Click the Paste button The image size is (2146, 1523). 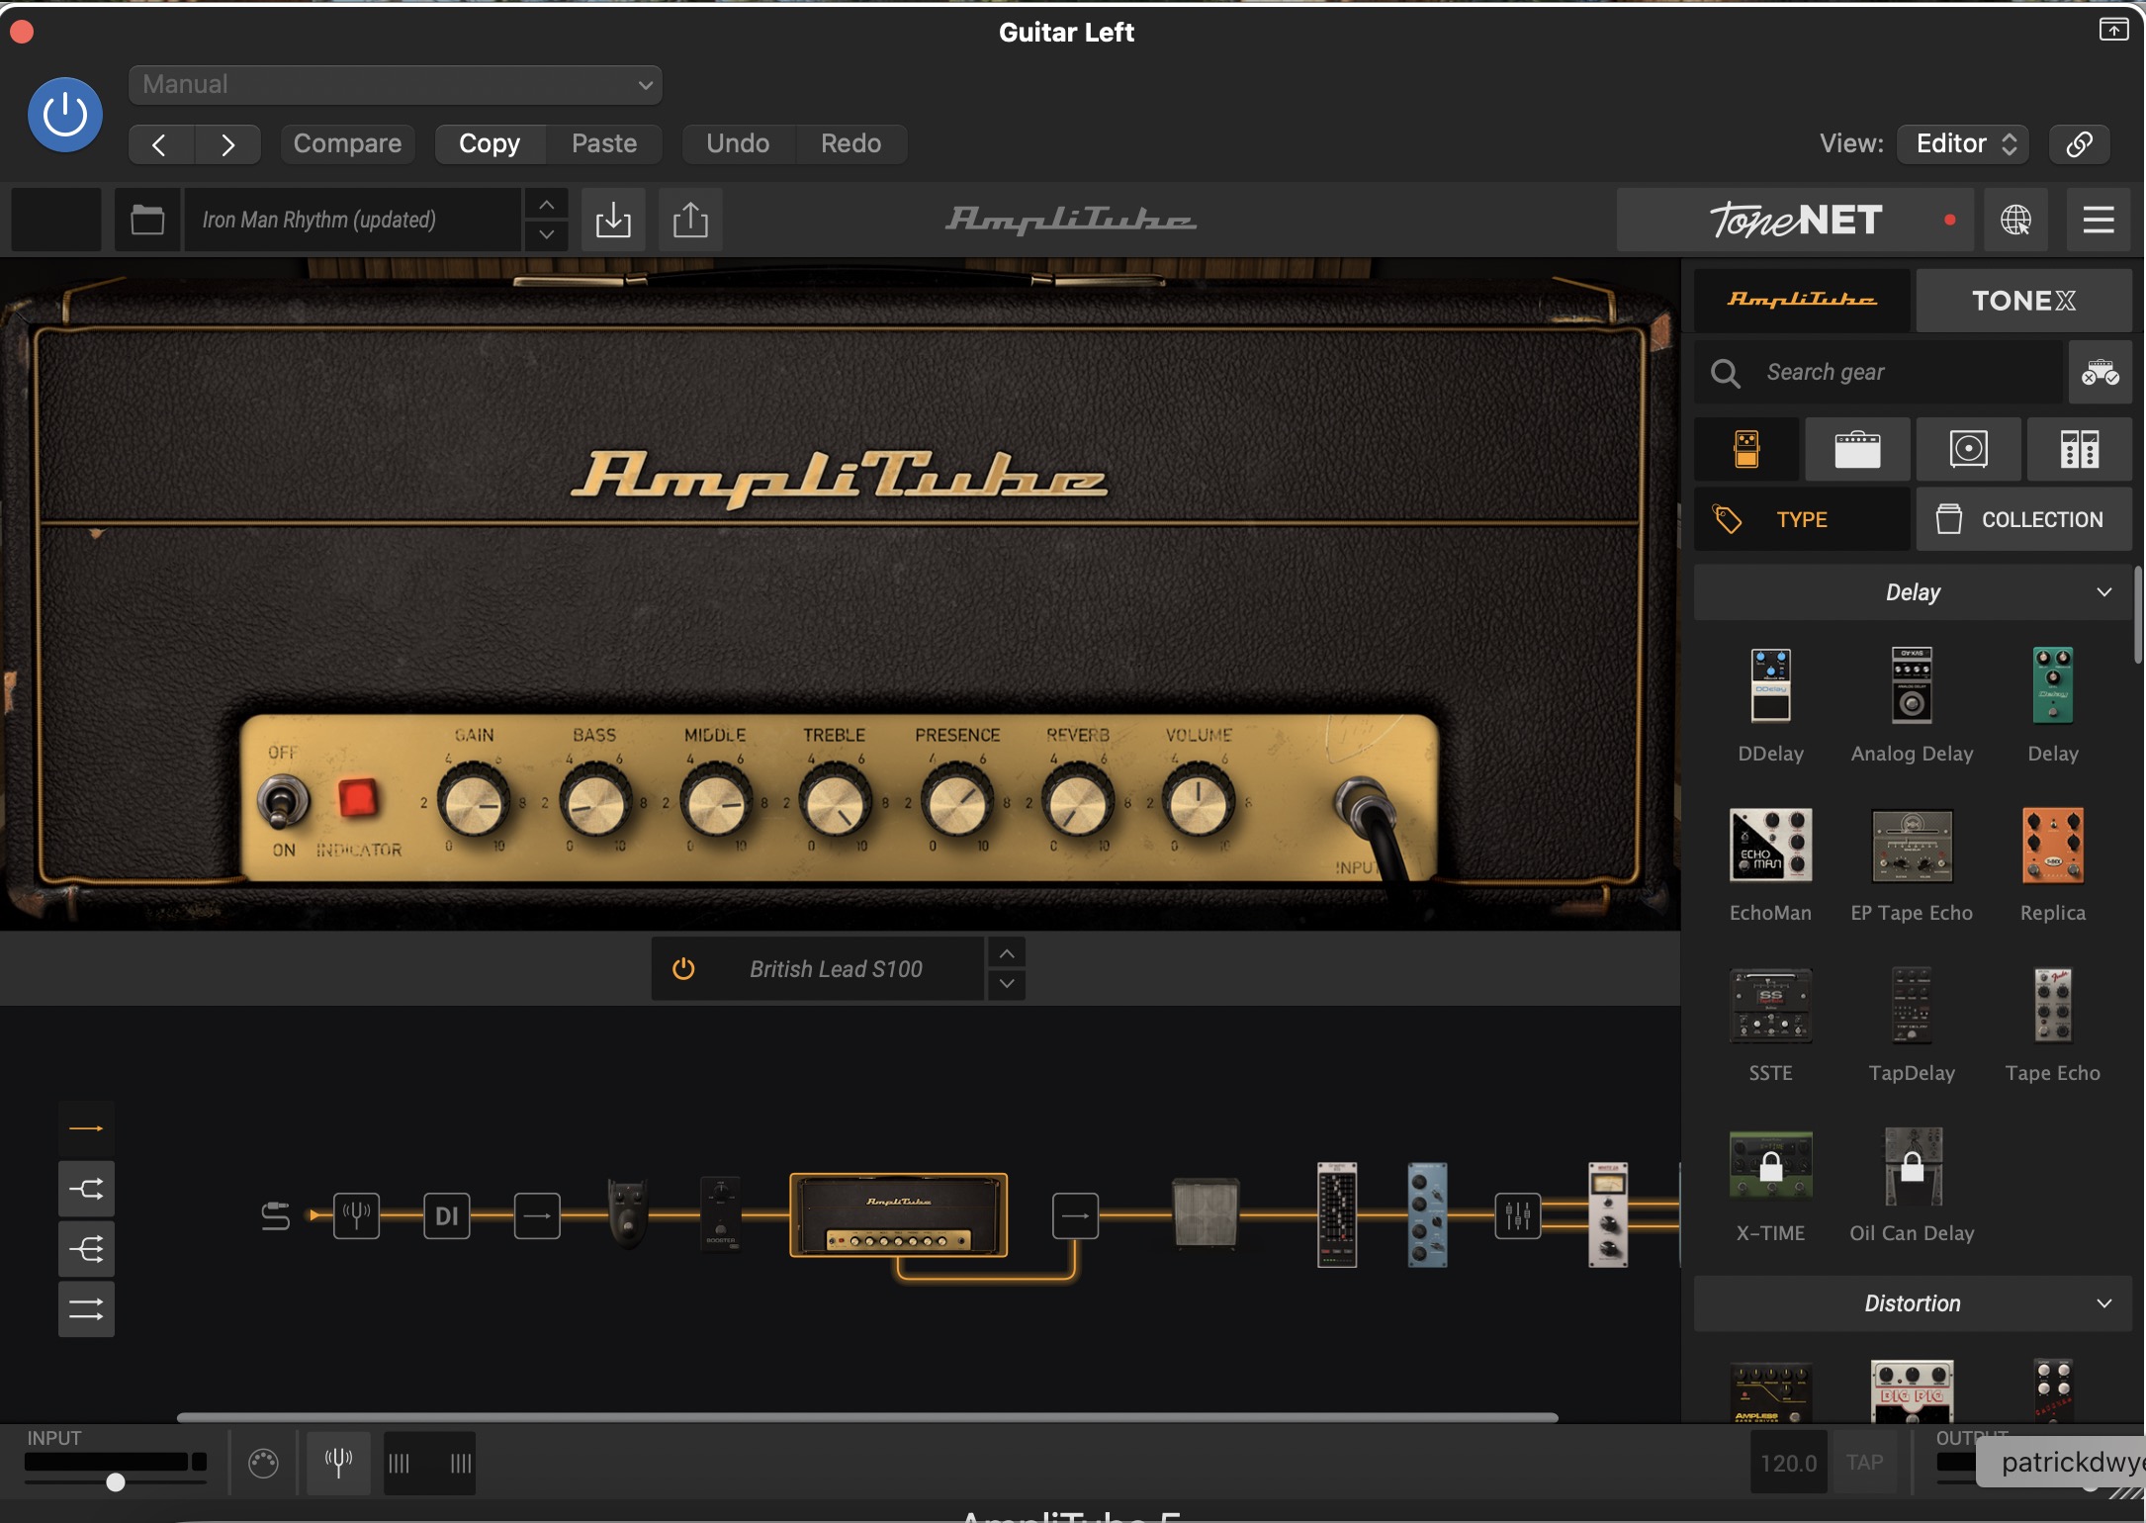604,144
